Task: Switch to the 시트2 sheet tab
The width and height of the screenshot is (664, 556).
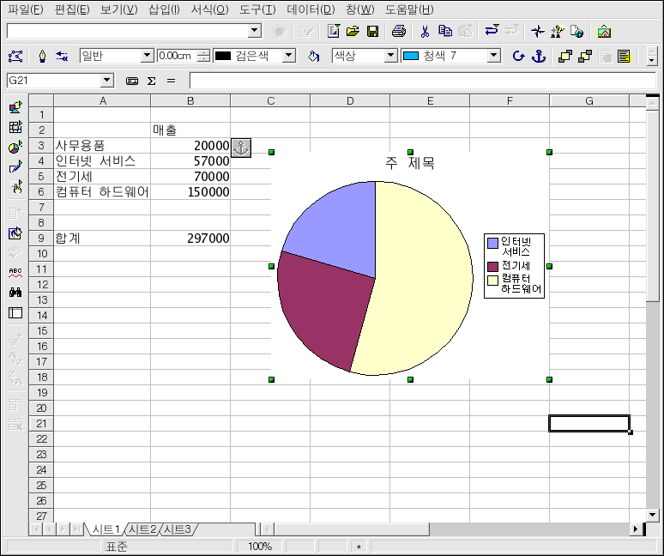Action: 142,529
